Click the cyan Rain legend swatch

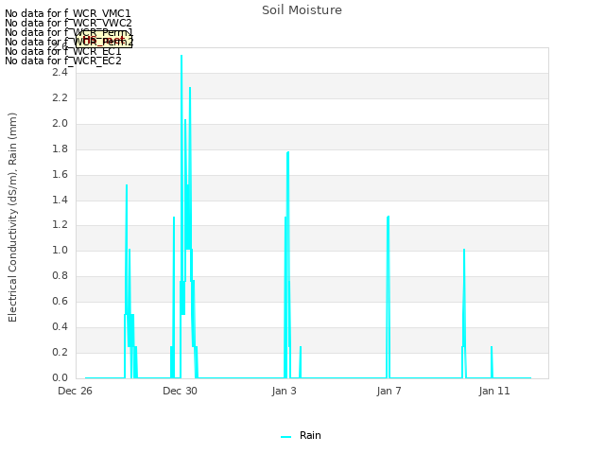tap(285, 437)
